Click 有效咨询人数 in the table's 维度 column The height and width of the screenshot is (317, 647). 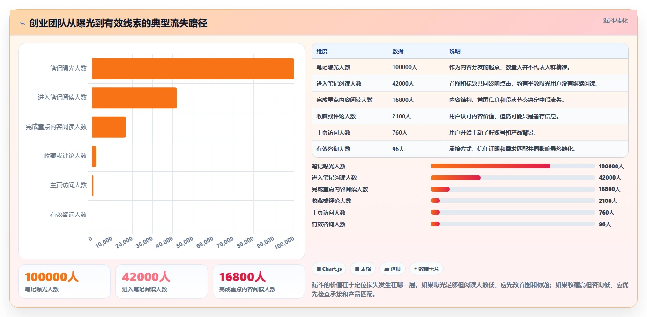(x=333, y=149)
